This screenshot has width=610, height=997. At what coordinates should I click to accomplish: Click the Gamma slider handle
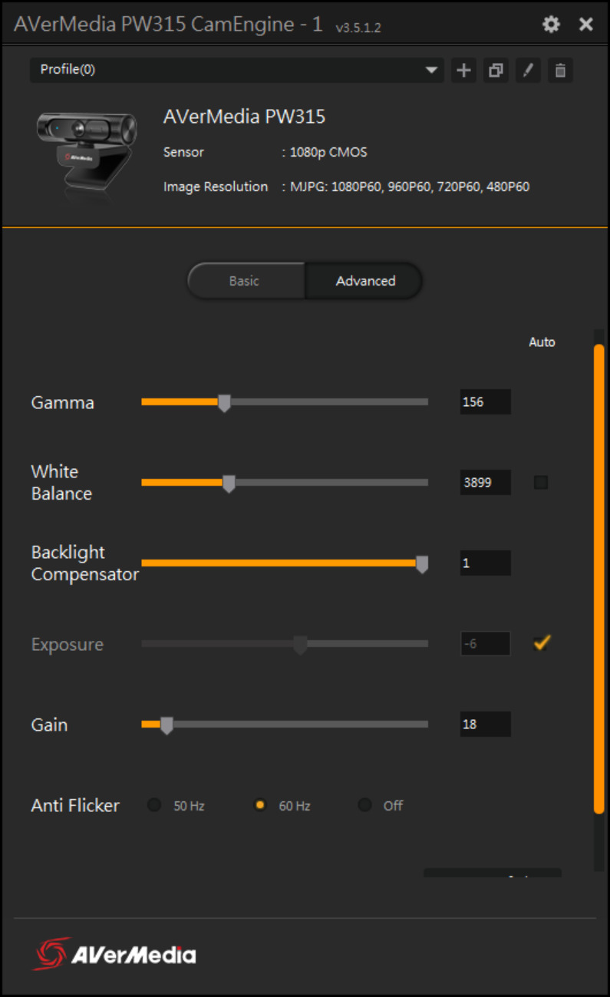[x=224, y=403]
